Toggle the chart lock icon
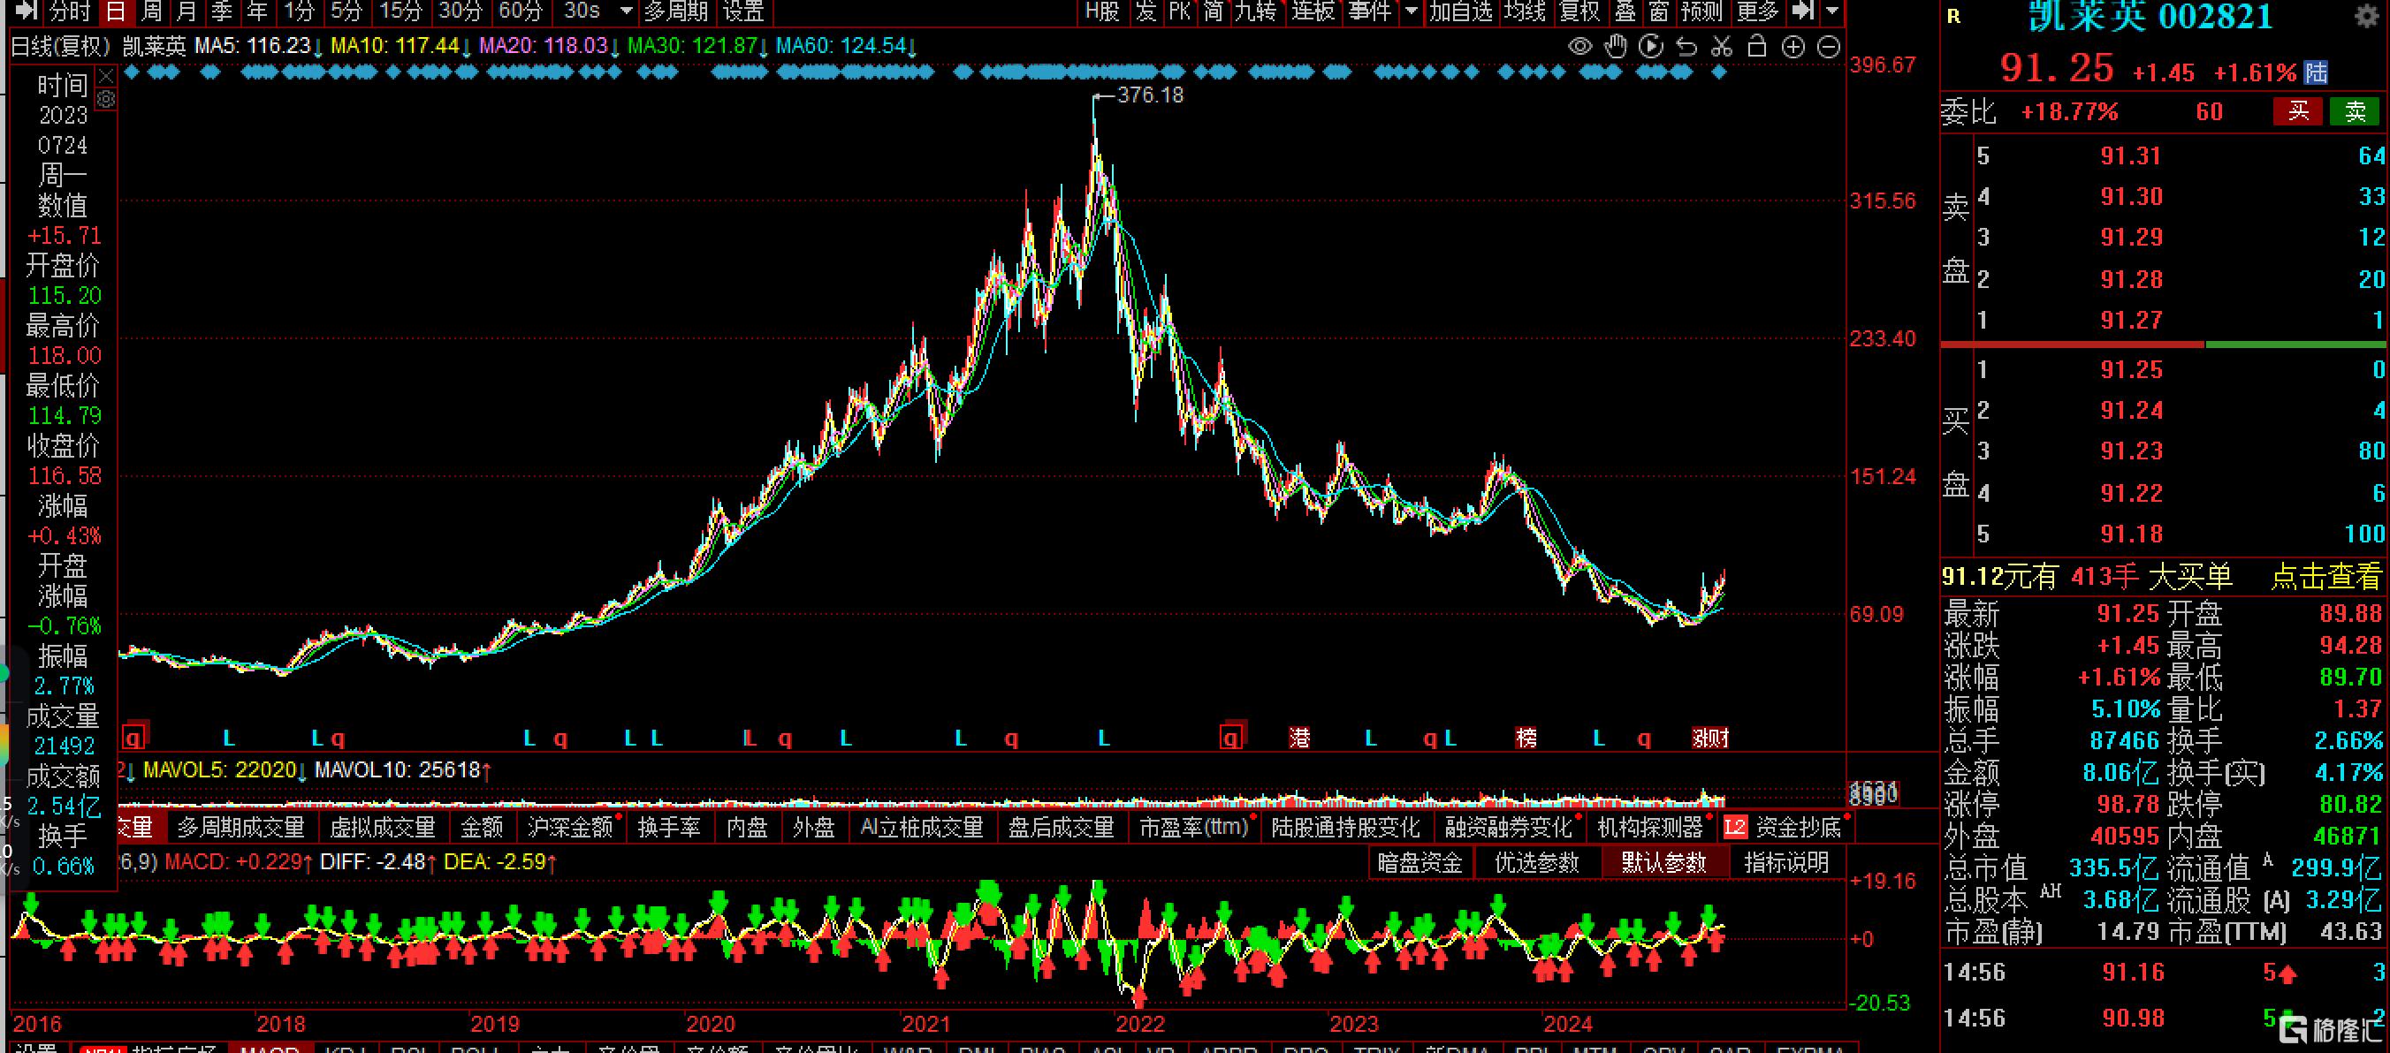2390x1053 pixels. (x=1756, y=46)
